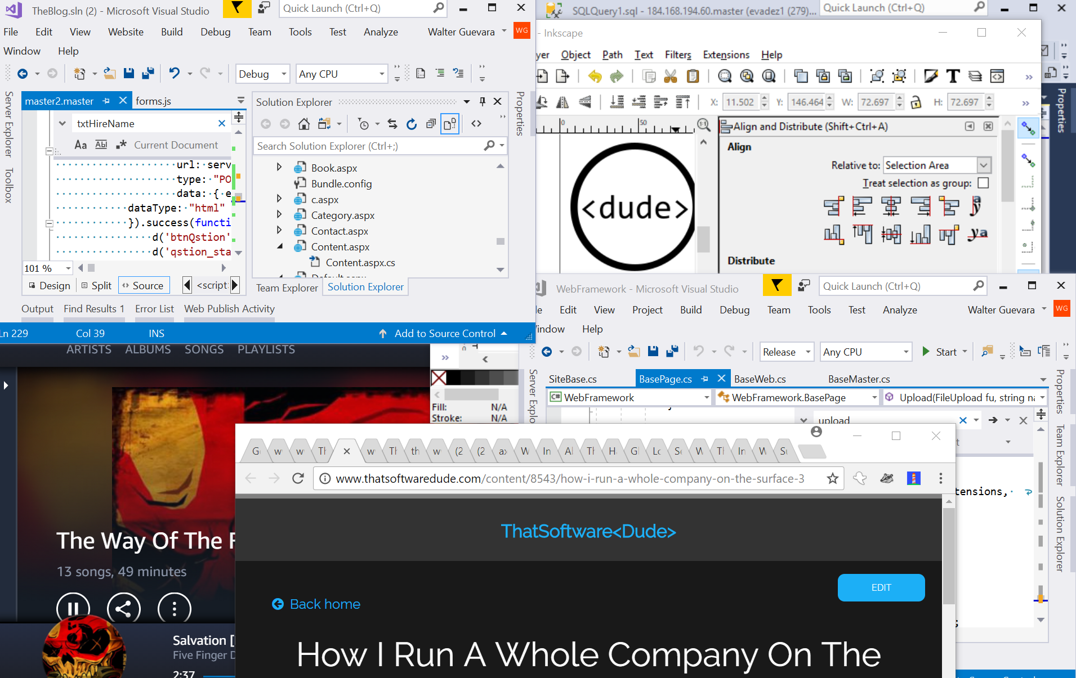Toggle Inkscape's width-height lock icon
This screenshot has height=678, width=1076.
916,102
